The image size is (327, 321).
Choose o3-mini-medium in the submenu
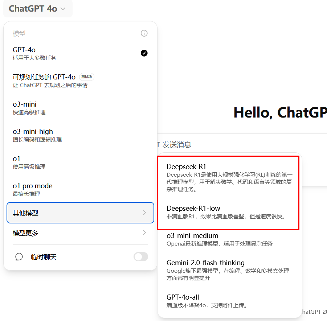tap(229, 239)
